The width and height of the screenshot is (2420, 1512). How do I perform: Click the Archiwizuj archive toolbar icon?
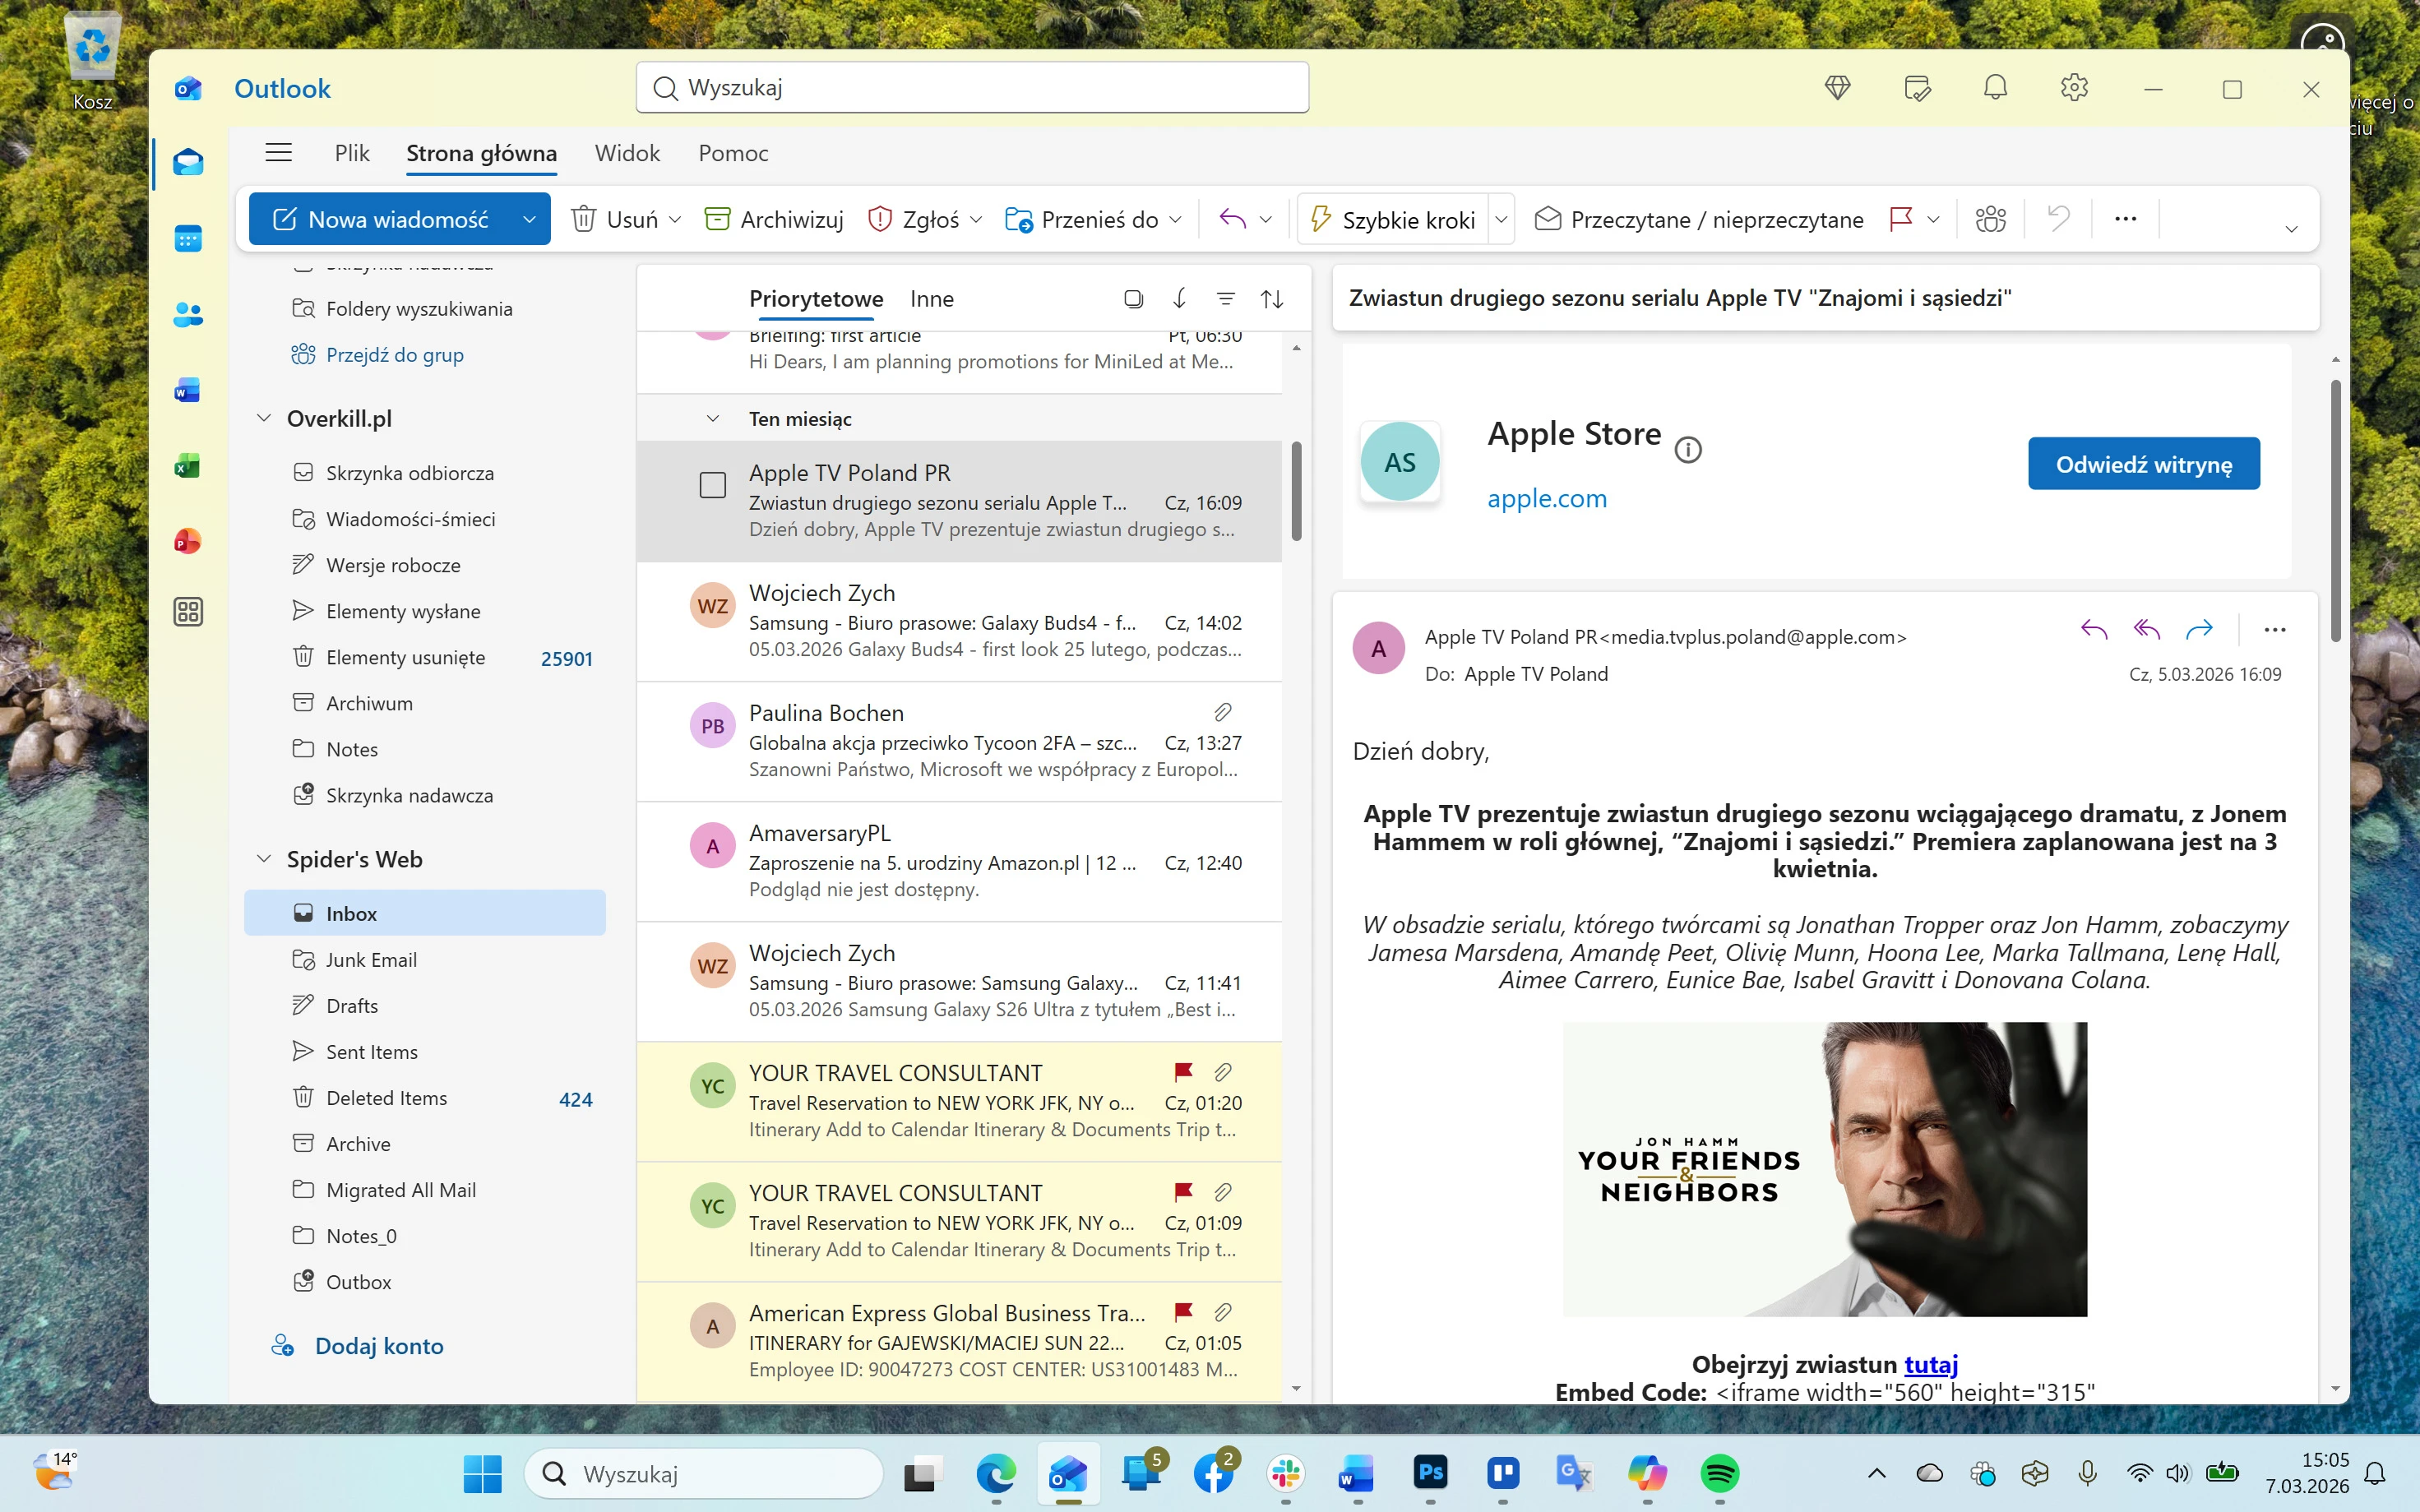click(717, 219)
